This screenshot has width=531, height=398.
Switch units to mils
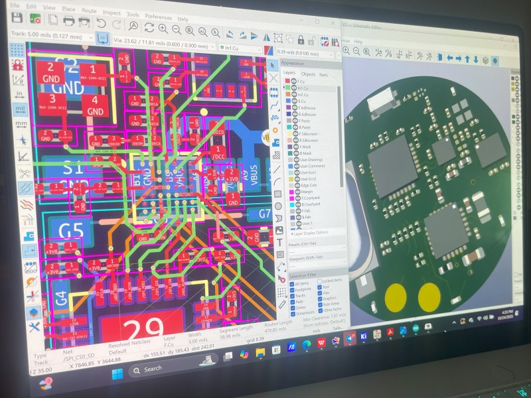point(20,109)
